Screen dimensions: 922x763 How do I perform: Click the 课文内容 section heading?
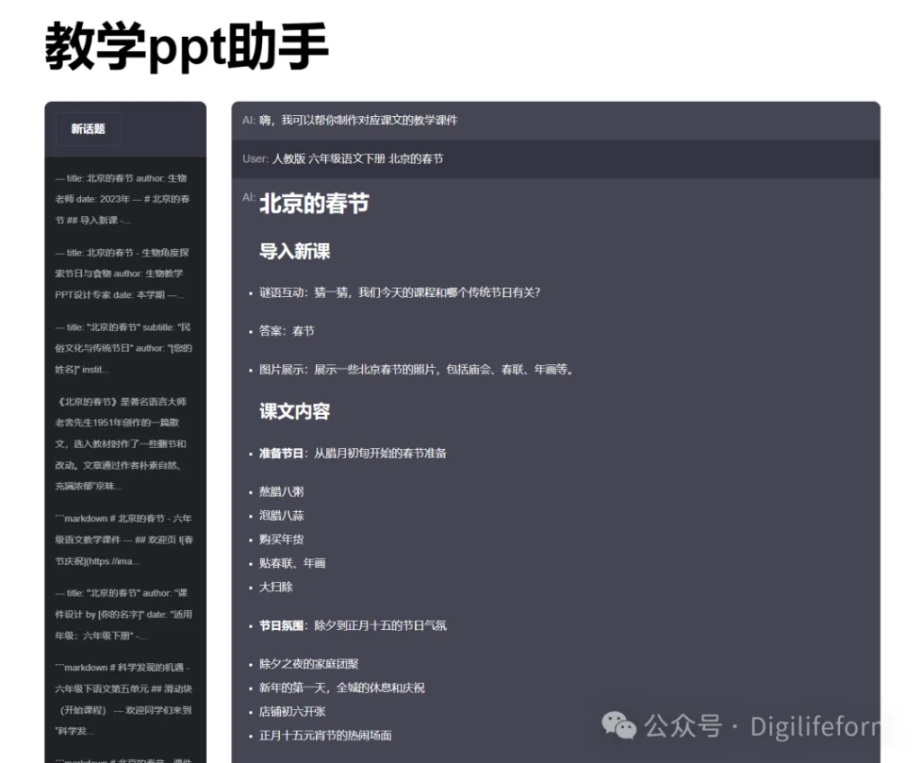[294, 412]
